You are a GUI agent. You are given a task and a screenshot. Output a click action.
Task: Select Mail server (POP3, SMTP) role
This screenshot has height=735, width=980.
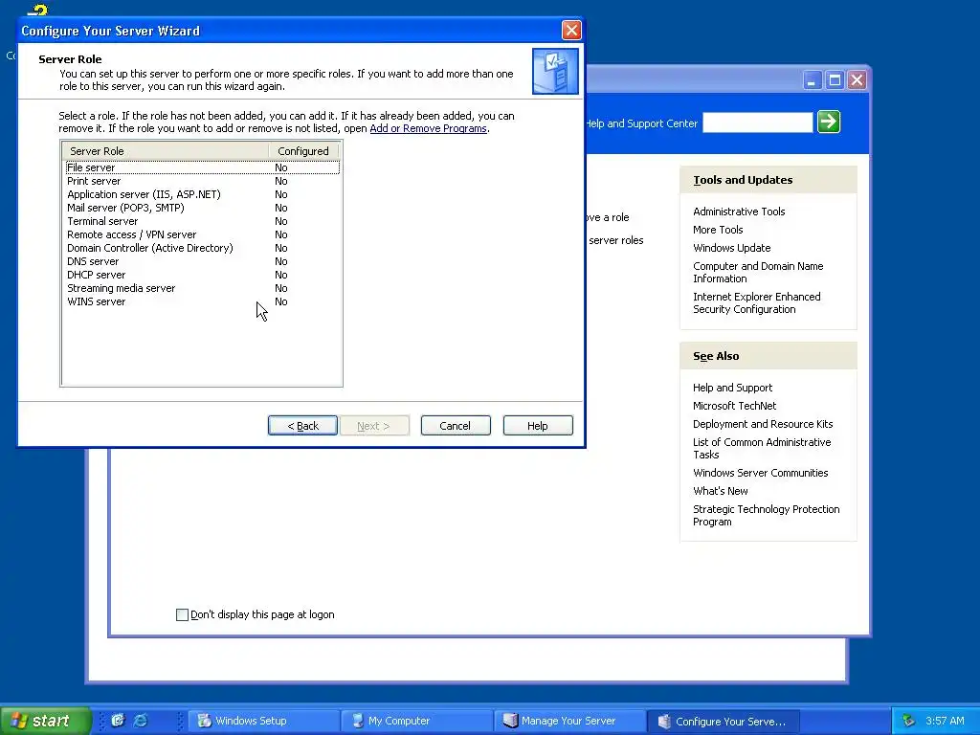203,208
